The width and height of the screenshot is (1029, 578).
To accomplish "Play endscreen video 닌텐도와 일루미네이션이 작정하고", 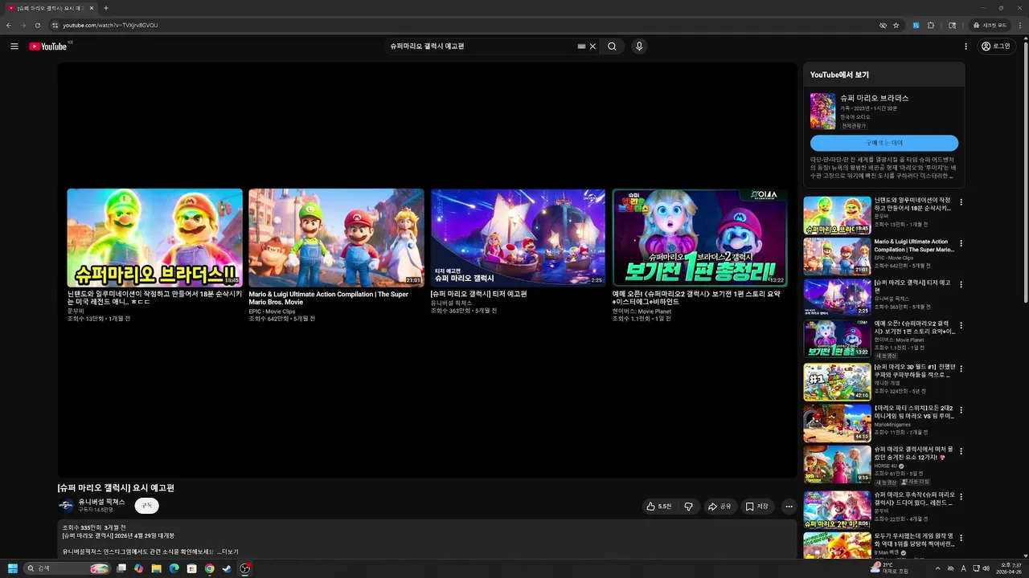I will click(154, 238).
